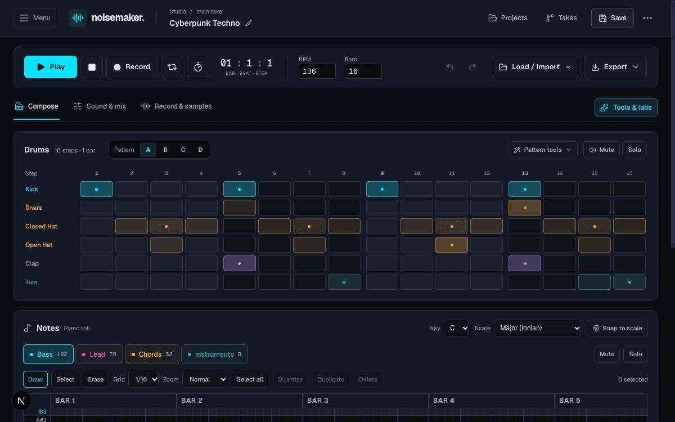Open Projects from the top bar

[x=508, y=18]
